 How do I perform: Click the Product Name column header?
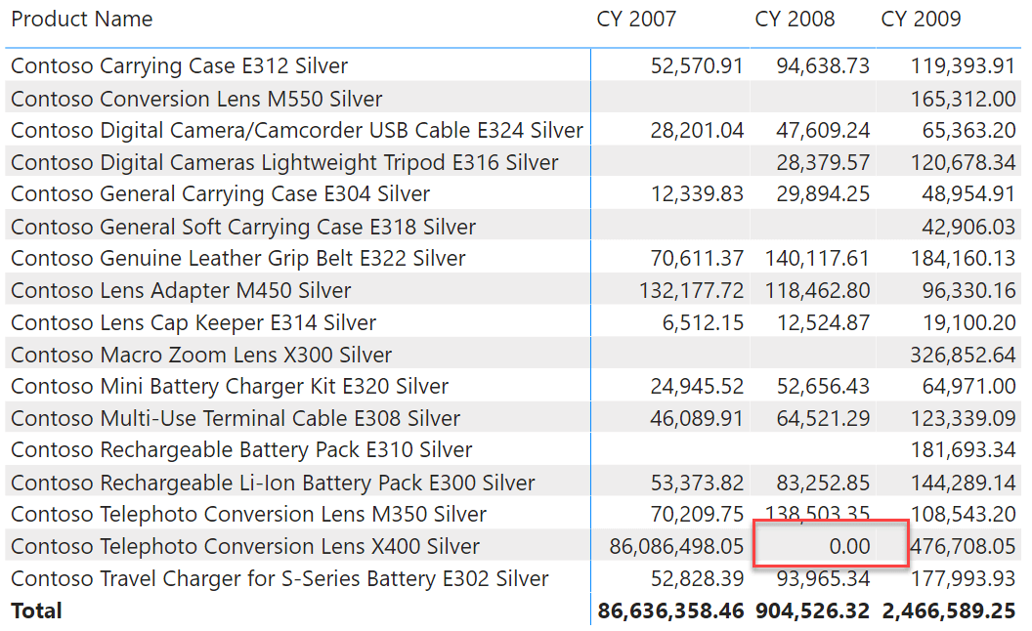[82, 20]
